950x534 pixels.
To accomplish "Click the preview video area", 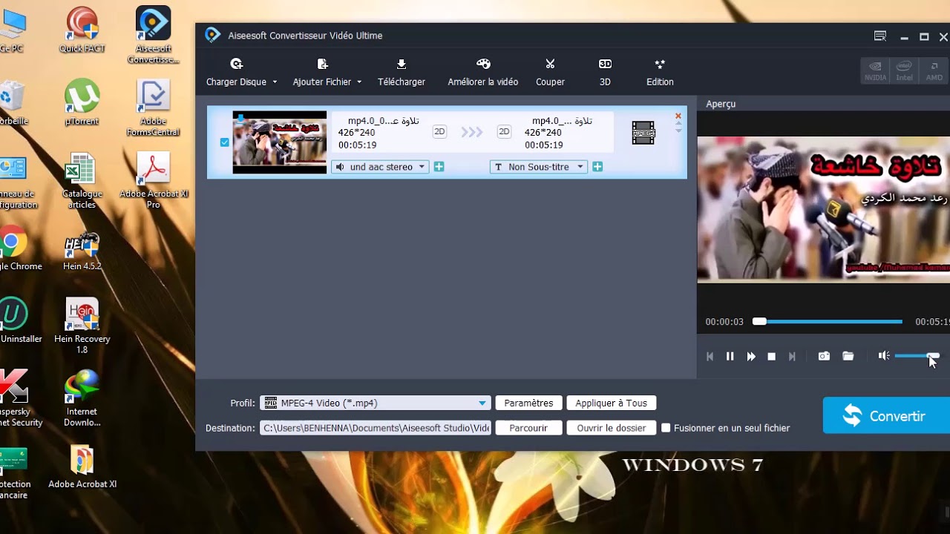I will tap(823, 210).
